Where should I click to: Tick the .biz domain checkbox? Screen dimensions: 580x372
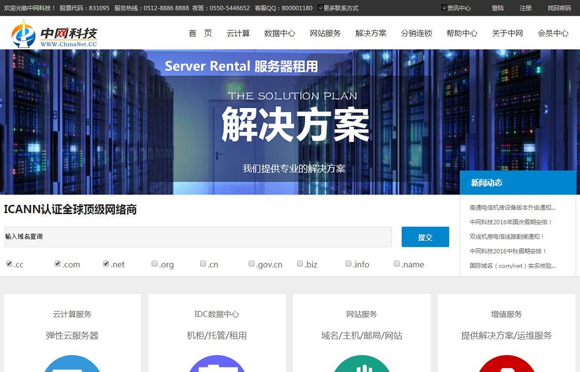pyautogui.click(x=300, y=263)
